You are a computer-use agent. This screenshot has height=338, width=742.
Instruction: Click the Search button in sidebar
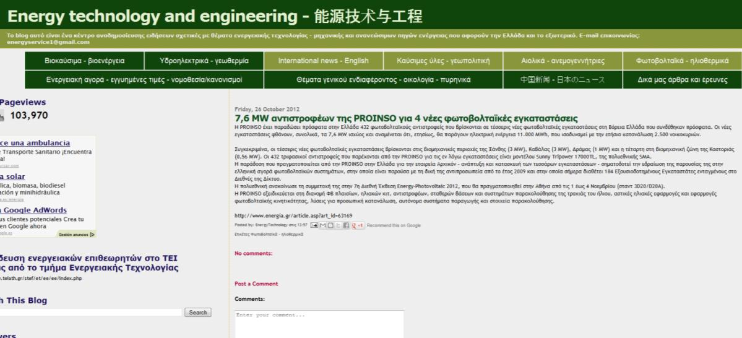click(x=198, y=313)
